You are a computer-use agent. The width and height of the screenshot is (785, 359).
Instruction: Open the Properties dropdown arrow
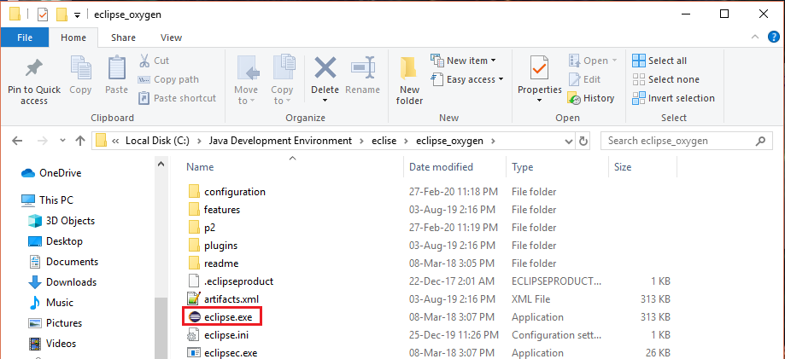tap(539, 101)
